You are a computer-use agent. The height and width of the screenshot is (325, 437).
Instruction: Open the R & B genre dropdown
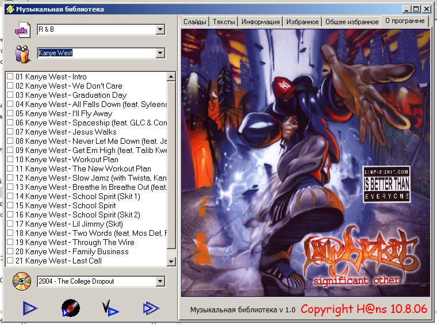pyautogui.click(x=160, y=29)
